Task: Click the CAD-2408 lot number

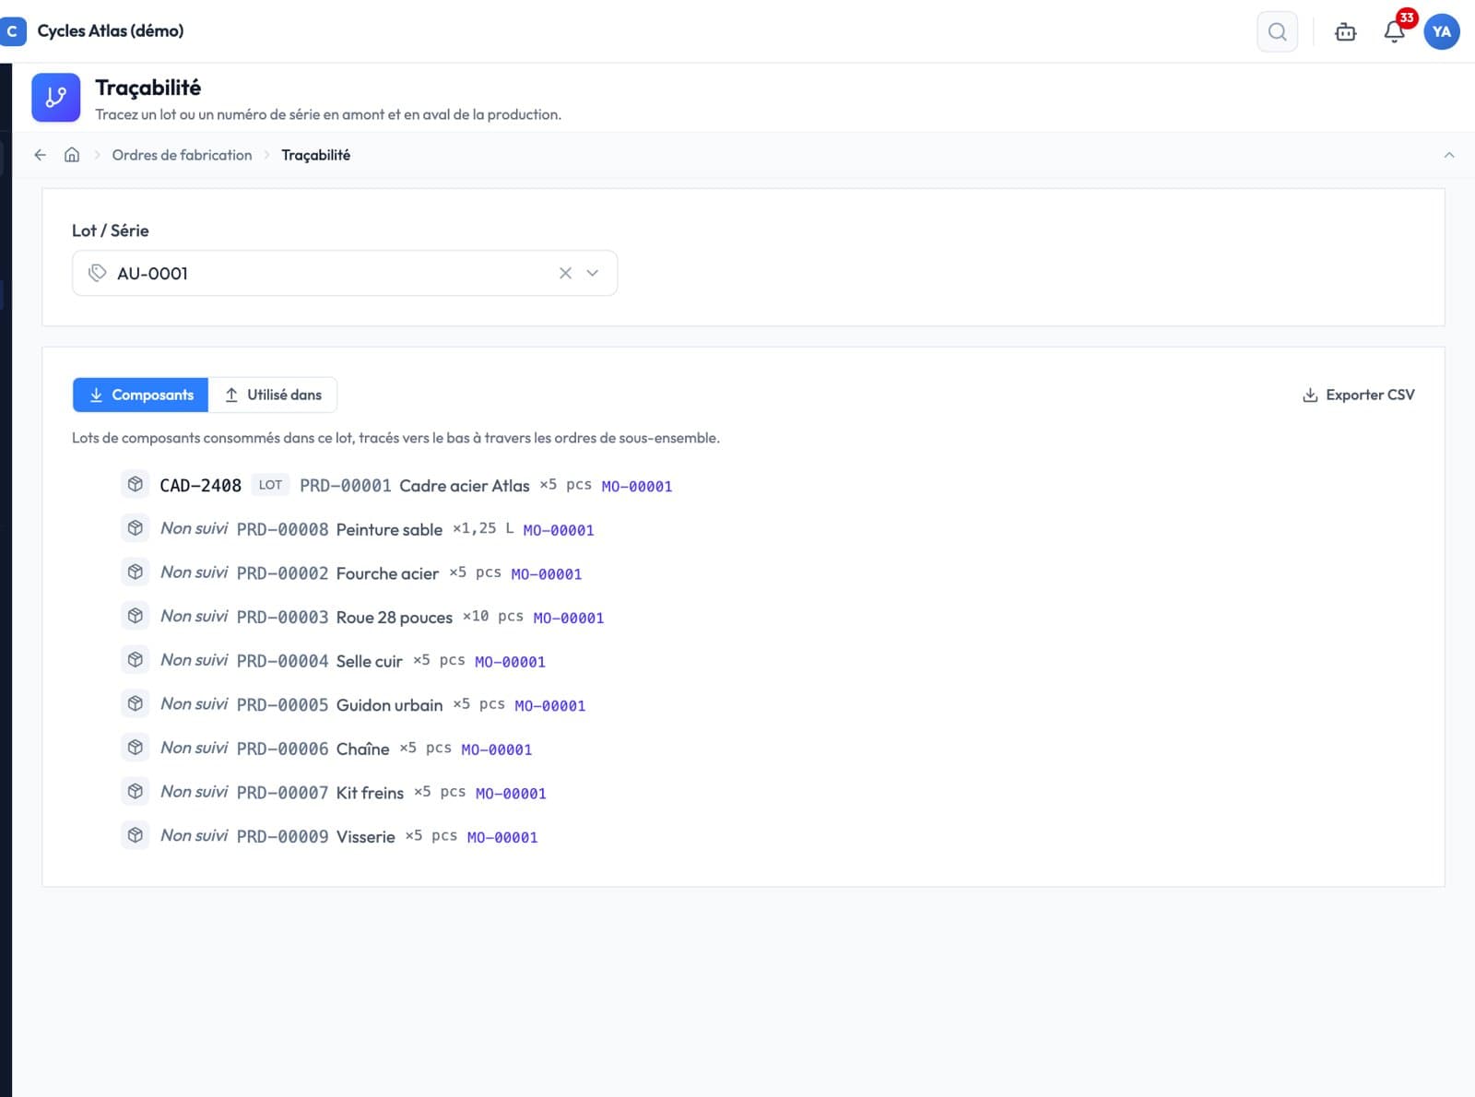Action: (x=200, y=485)
